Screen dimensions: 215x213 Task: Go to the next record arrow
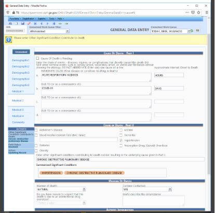pyautogui.click(x=47, y=23)
